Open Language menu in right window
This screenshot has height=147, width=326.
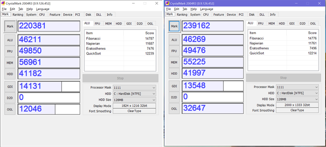click(x=207, y=9)
